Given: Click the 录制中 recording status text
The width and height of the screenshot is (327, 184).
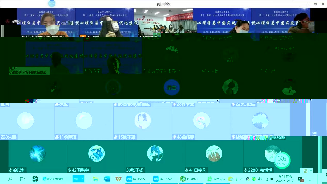Looking at the screenshot, I should pos(17,21).
